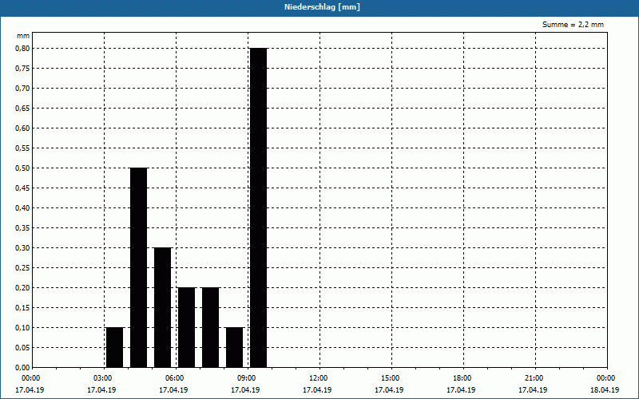
Task: Select the 0,10 mm bar before 09:00
Action: pos(234,347)
